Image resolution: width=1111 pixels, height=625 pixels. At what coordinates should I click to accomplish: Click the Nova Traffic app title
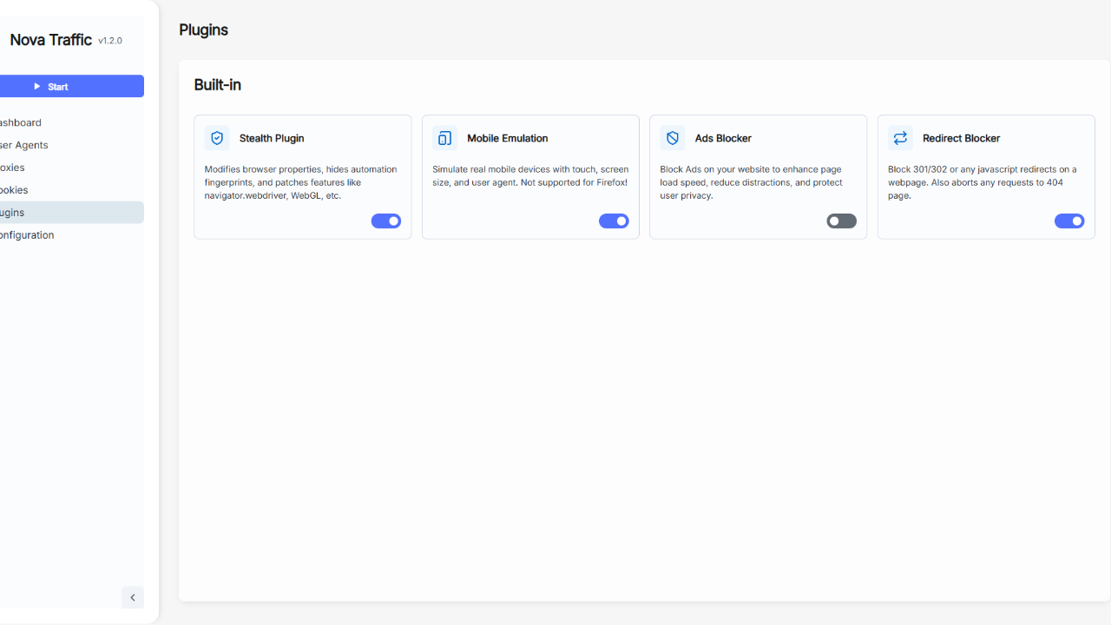point(50,40)
